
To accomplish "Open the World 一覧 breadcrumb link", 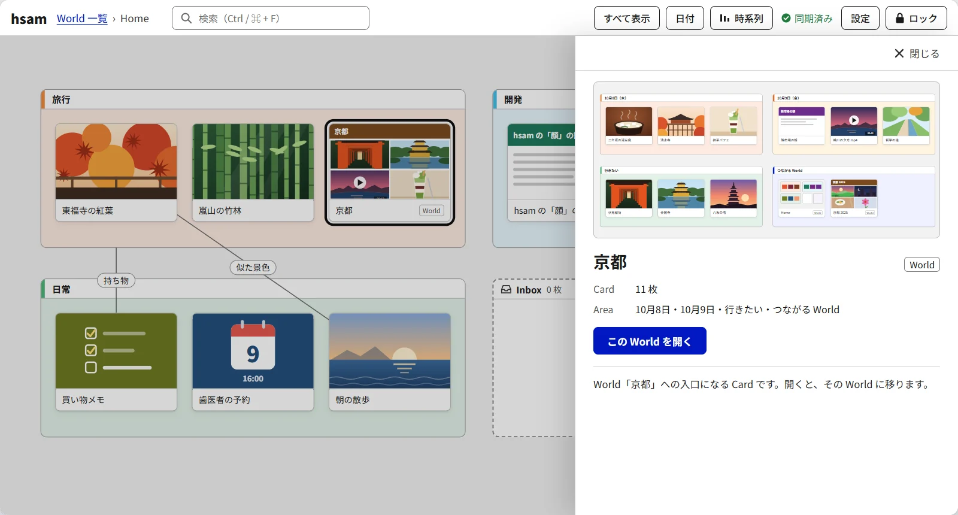I will 82,19.
